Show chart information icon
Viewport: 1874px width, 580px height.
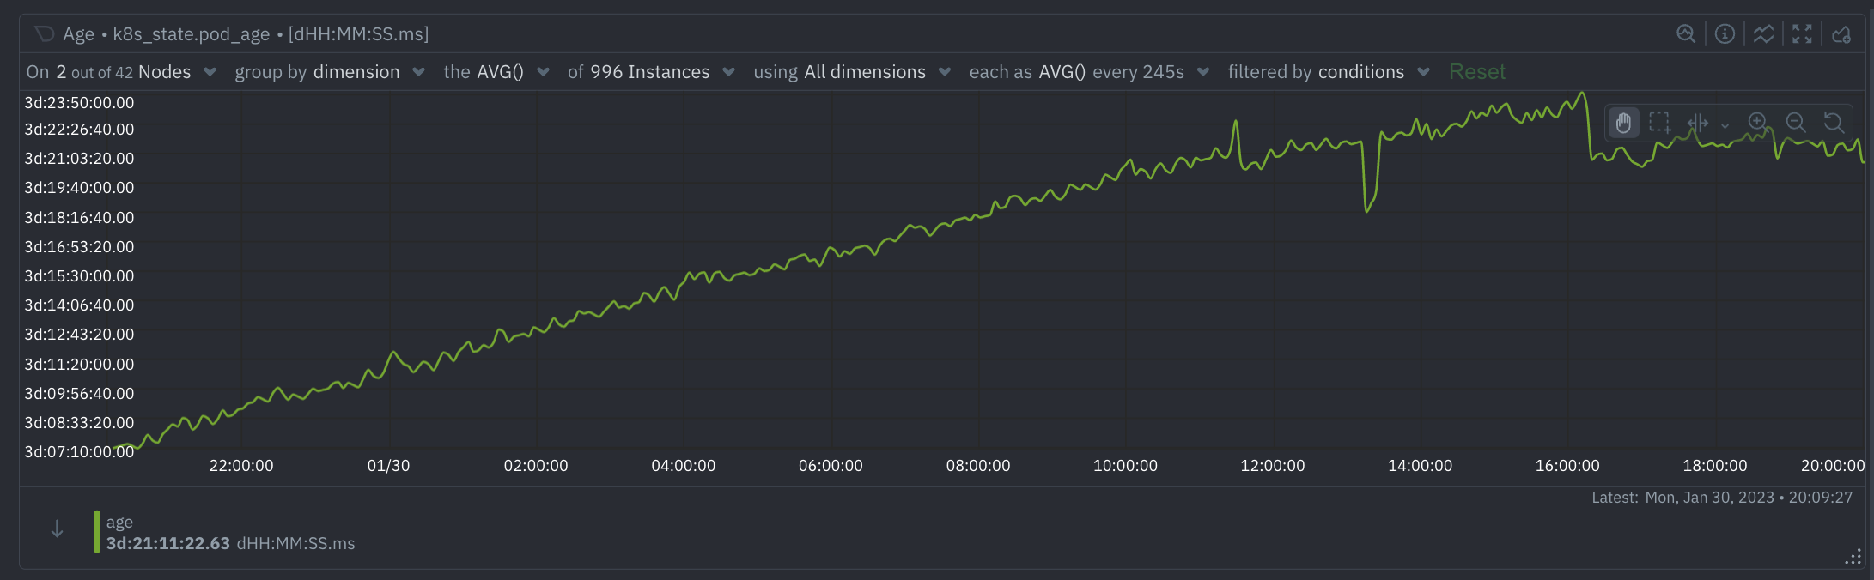tap(1725, 33)
